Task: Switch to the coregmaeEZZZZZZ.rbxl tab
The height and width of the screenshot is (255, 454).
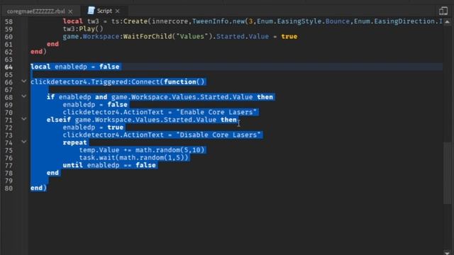Action: 35,11
